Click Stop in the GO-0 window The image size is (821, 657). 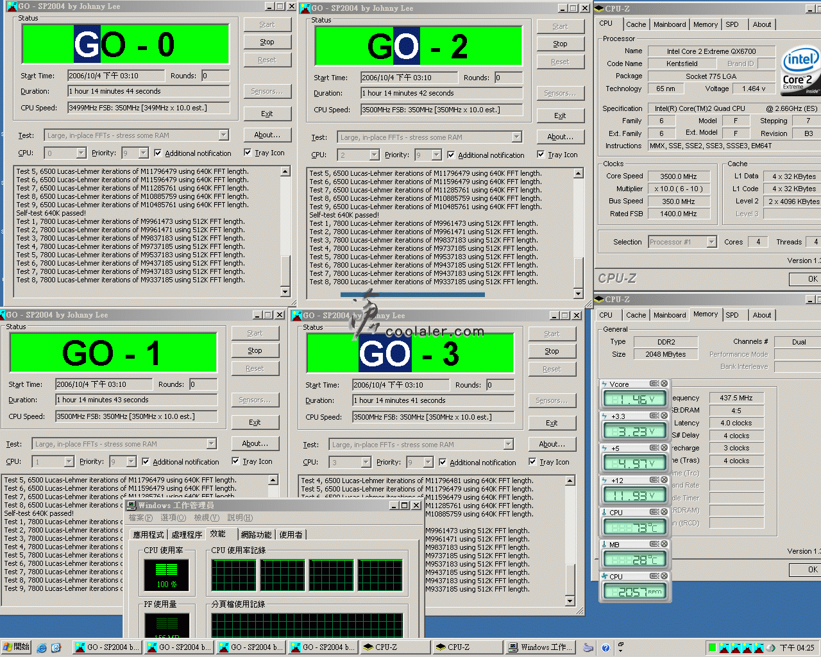[x=267, y=42]
